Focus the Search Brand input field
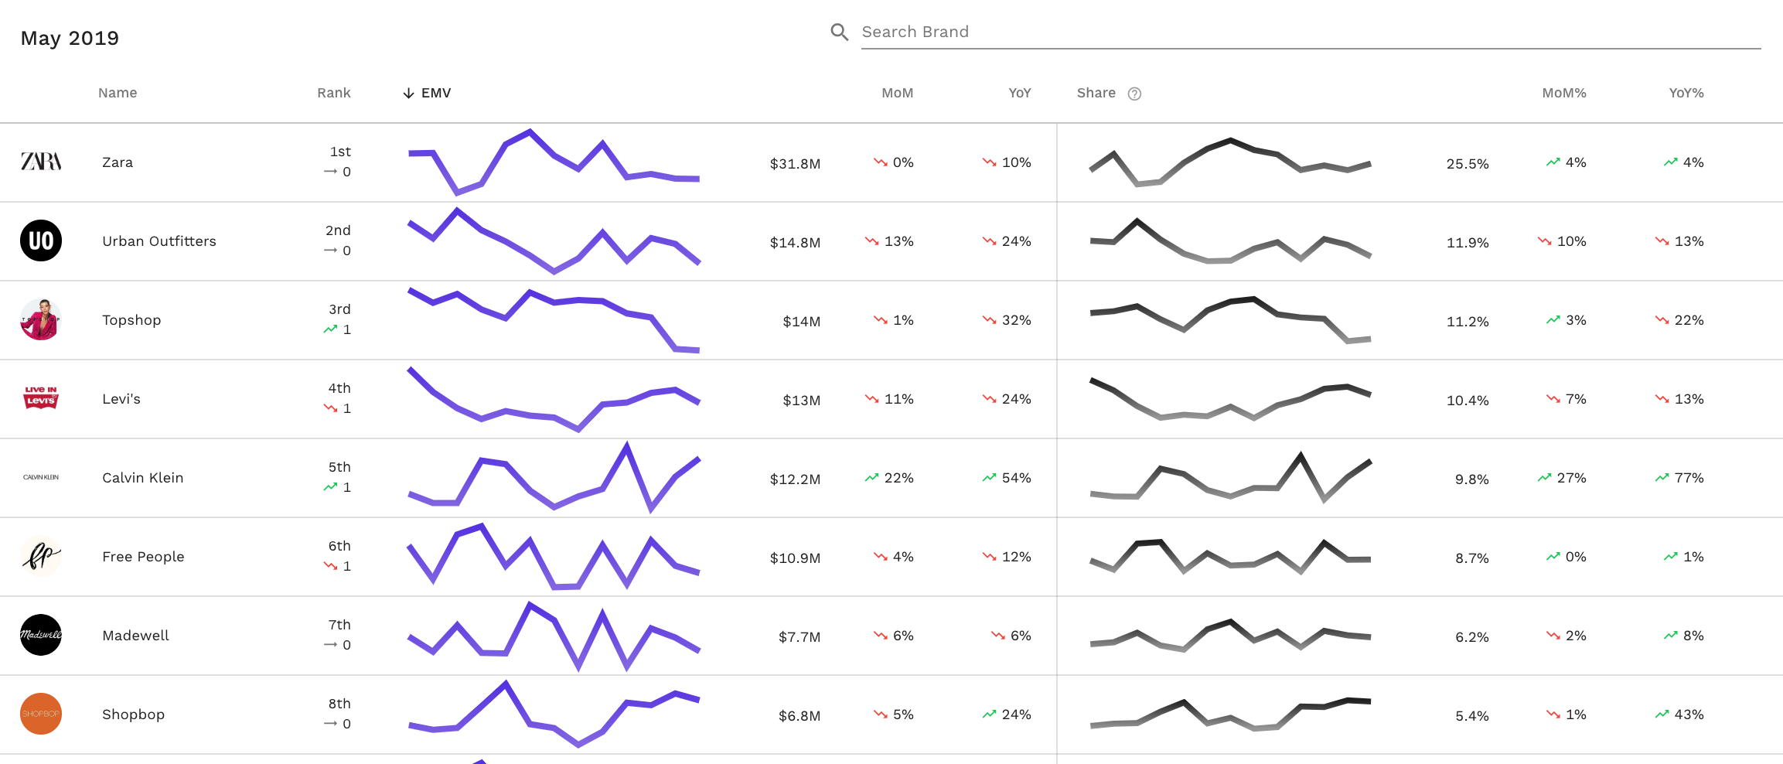Screen dimensions: 1783x764 pos(1311,32)
